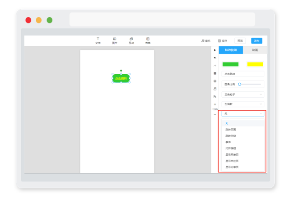The width and height of the screenshot is (289, 198).
Task: Click the grid icon in side strip
Action: [215, 73]
